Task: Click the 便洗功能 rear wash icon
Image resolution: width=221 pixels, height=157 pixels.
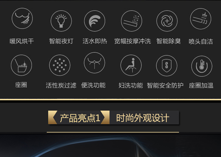Action: [94, 63]
